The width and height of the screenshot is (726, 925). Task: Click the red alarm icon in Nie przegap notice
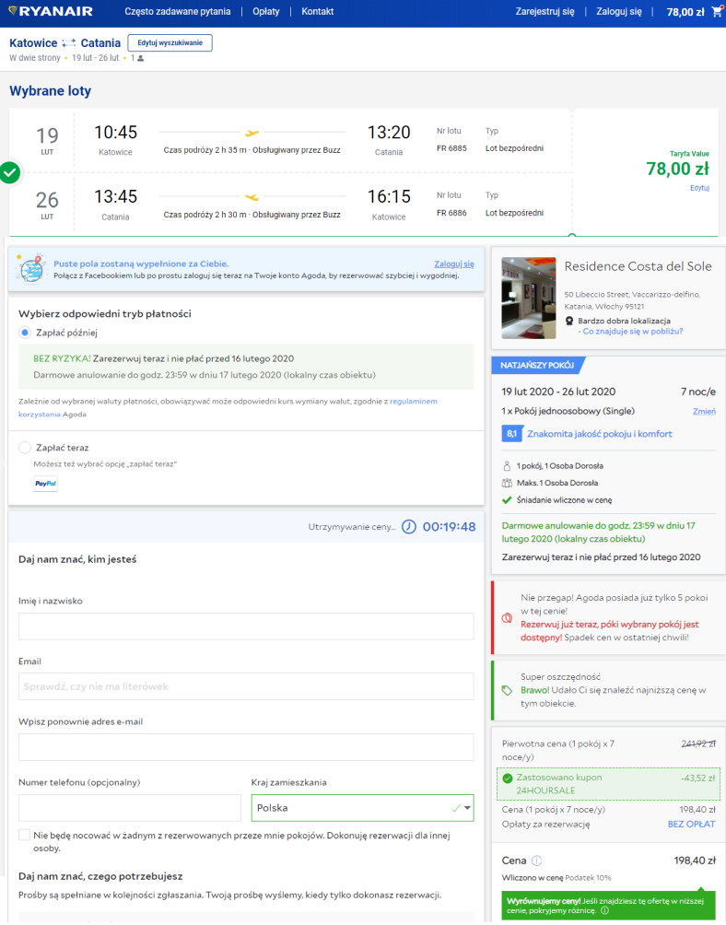(507, 618)
